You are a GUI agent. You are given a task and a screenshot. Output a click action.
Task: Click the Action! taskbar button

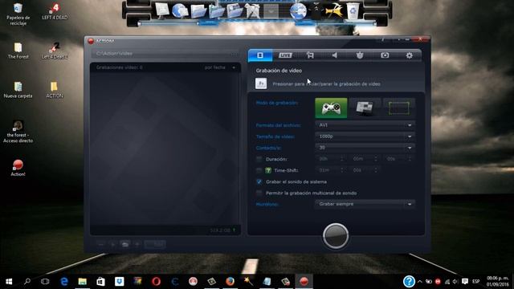304,282
